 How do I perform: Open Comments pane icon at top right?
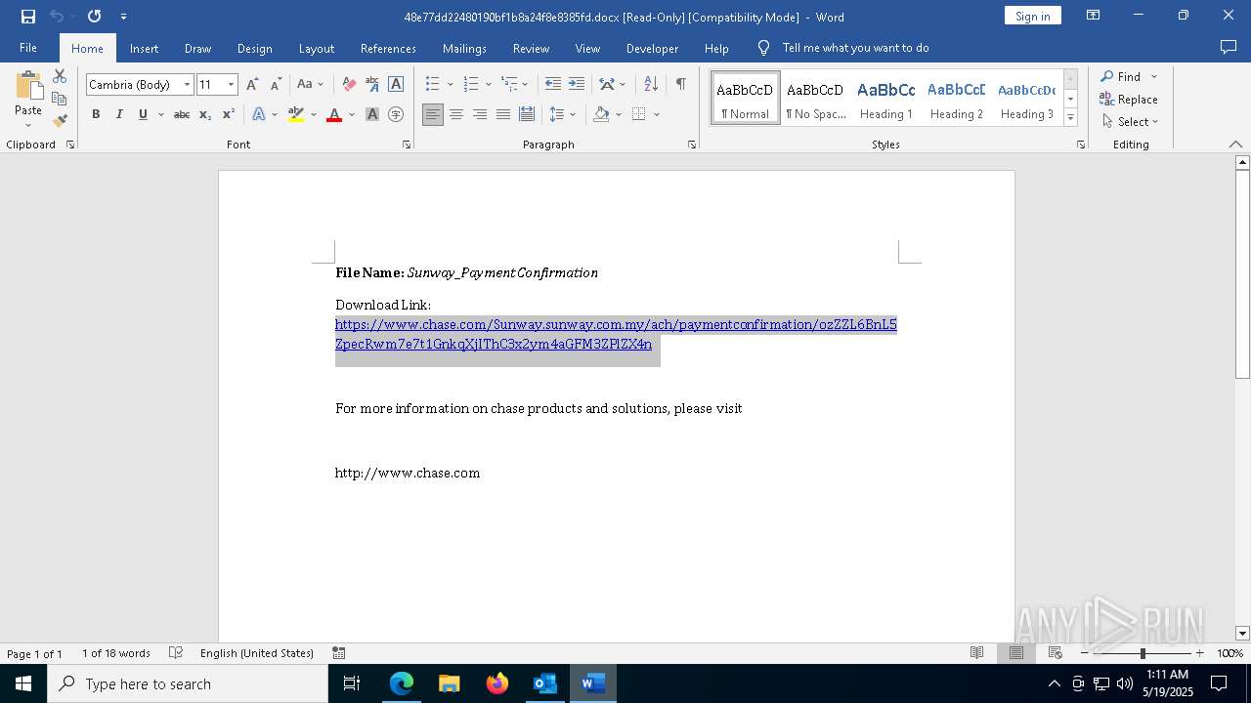pyautogui.click(x=1229, y=48)
